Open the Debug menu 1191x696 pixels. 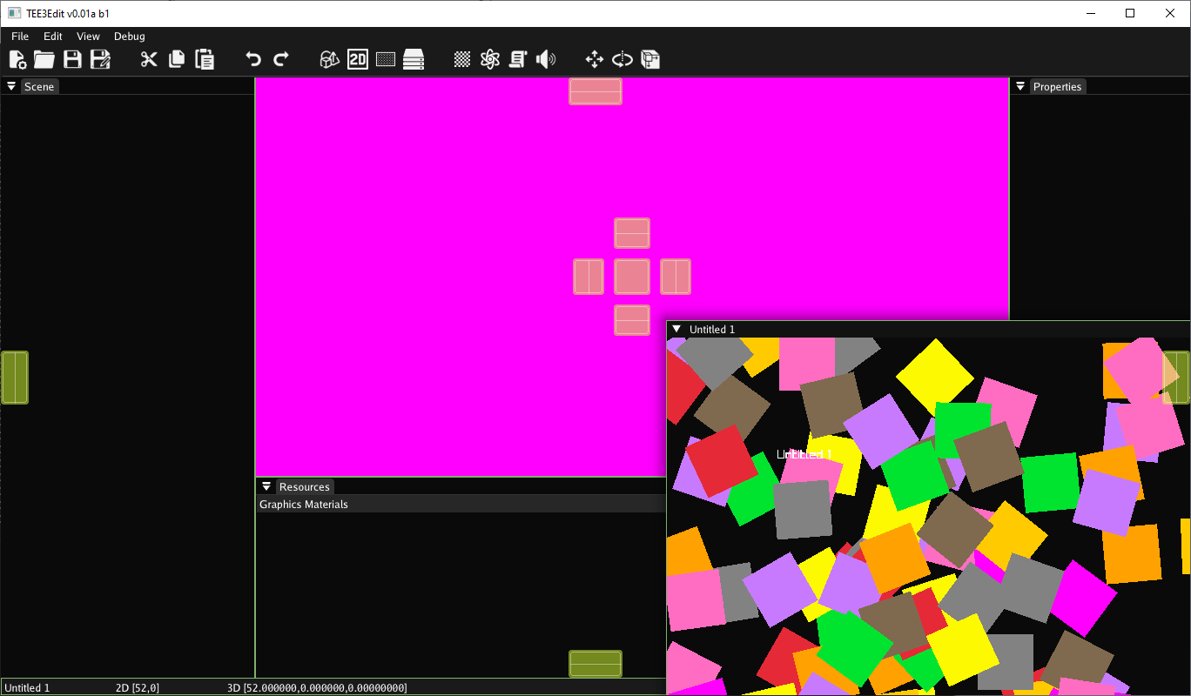coord(129,37)
